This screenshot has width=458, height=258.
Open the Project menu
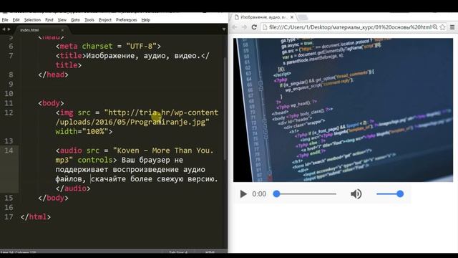pos(105,20)
